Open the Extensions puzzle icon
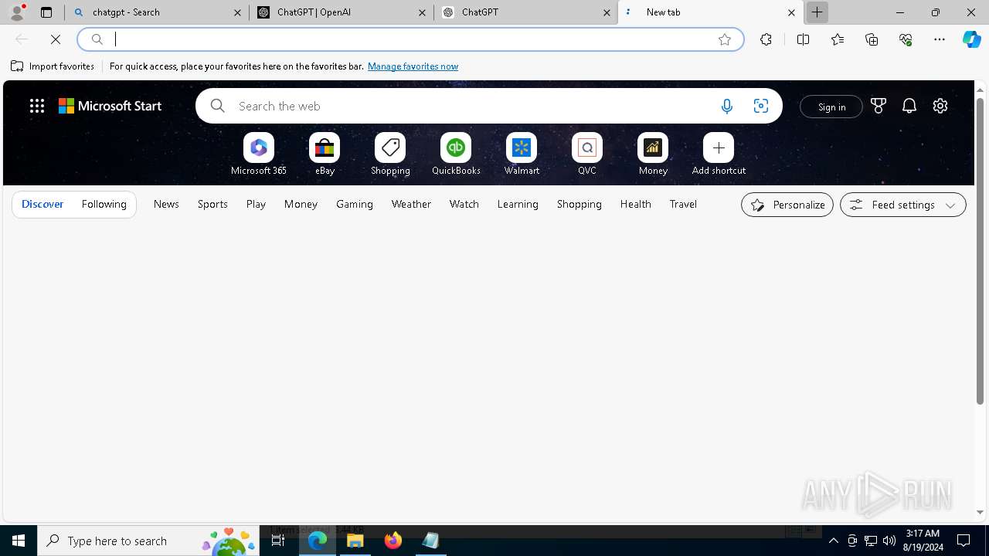Viewport: 989px width, 556px height. coord(766,39)
